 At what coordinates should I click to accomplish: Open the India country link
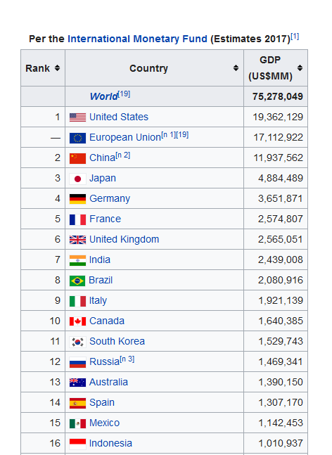[x=100, y=259]
